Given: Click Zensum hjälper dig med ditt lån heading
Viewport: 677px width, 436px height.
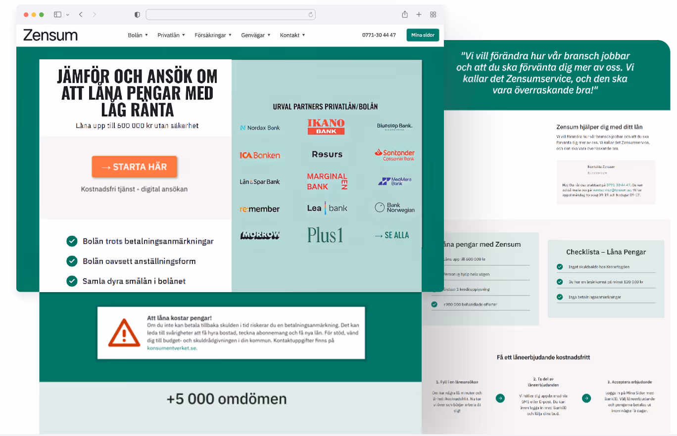Looking at the screenshot, I should (x=599, y=127).
